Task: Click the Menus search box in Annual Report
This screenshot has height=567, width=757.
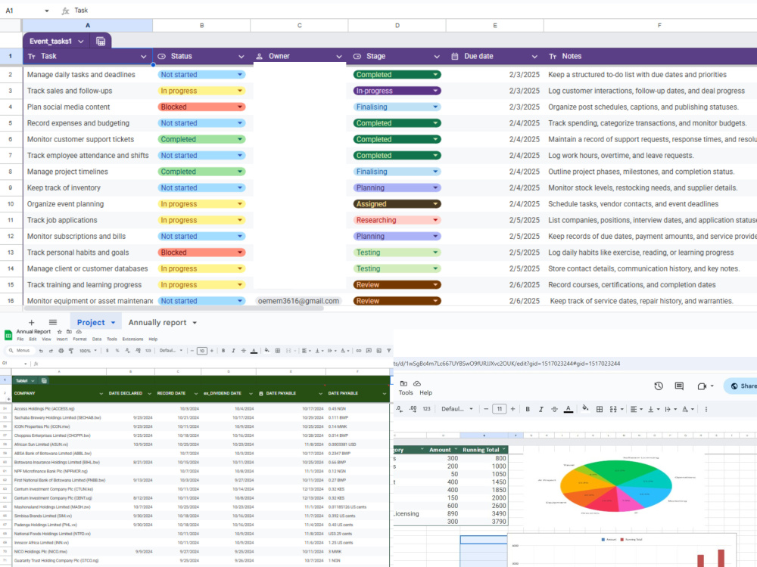Action: [x=20, y=351]
